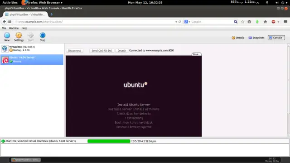Open the Activities overview
The height and width of the screenshot is (163, 290).
pyautogui.click(x=10, y=3)
